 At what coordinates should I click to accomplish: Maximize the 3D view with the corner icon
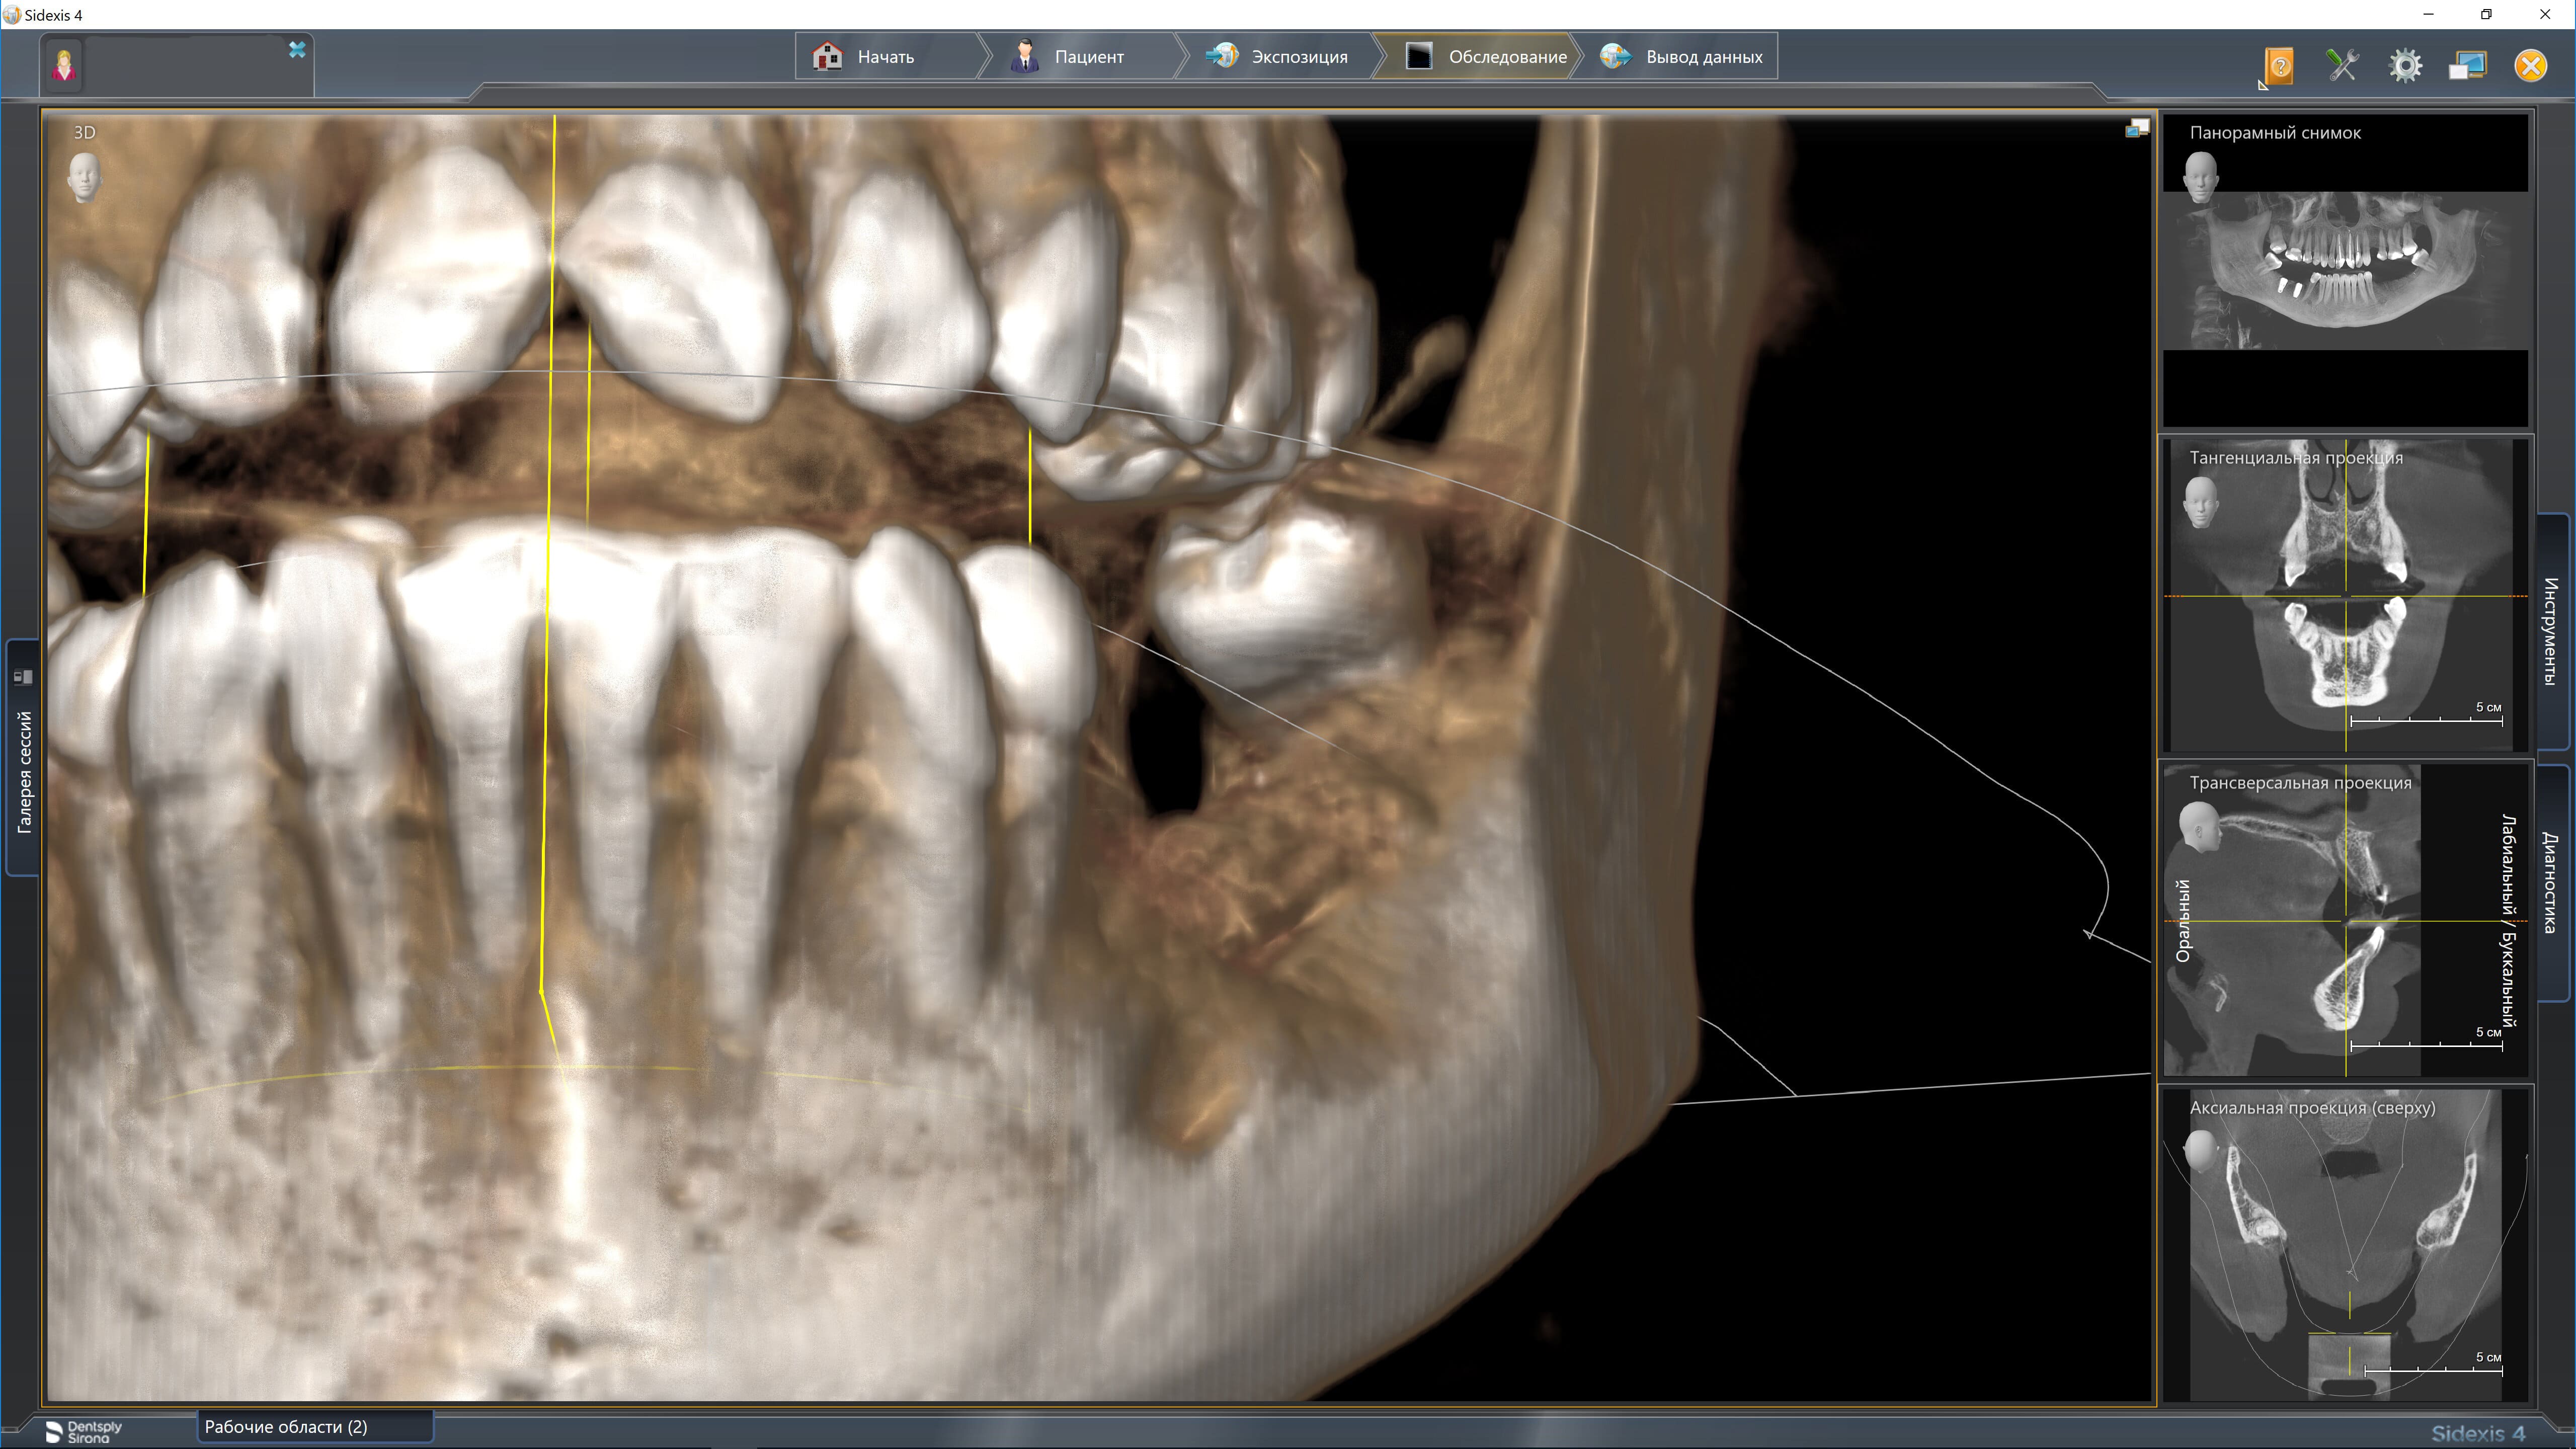point(2137,129)
